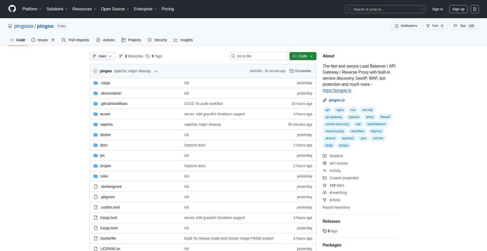The height and width of the screenshot is (251, 487).
Task: Open the star icon beside 119 stars
Action: (325, 185)
